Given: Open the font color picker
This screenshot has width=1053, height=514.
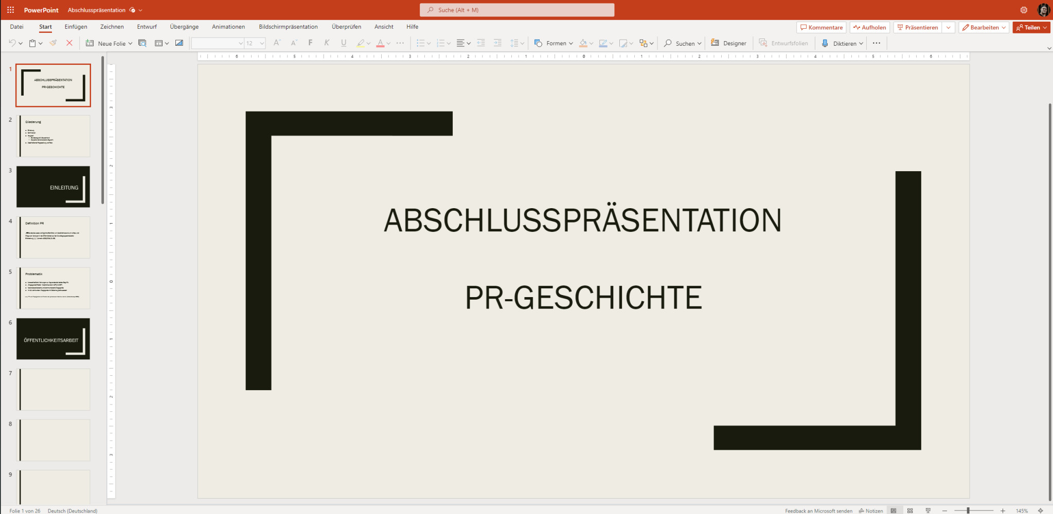Looking at the screenshot, I should click(381, 43).
